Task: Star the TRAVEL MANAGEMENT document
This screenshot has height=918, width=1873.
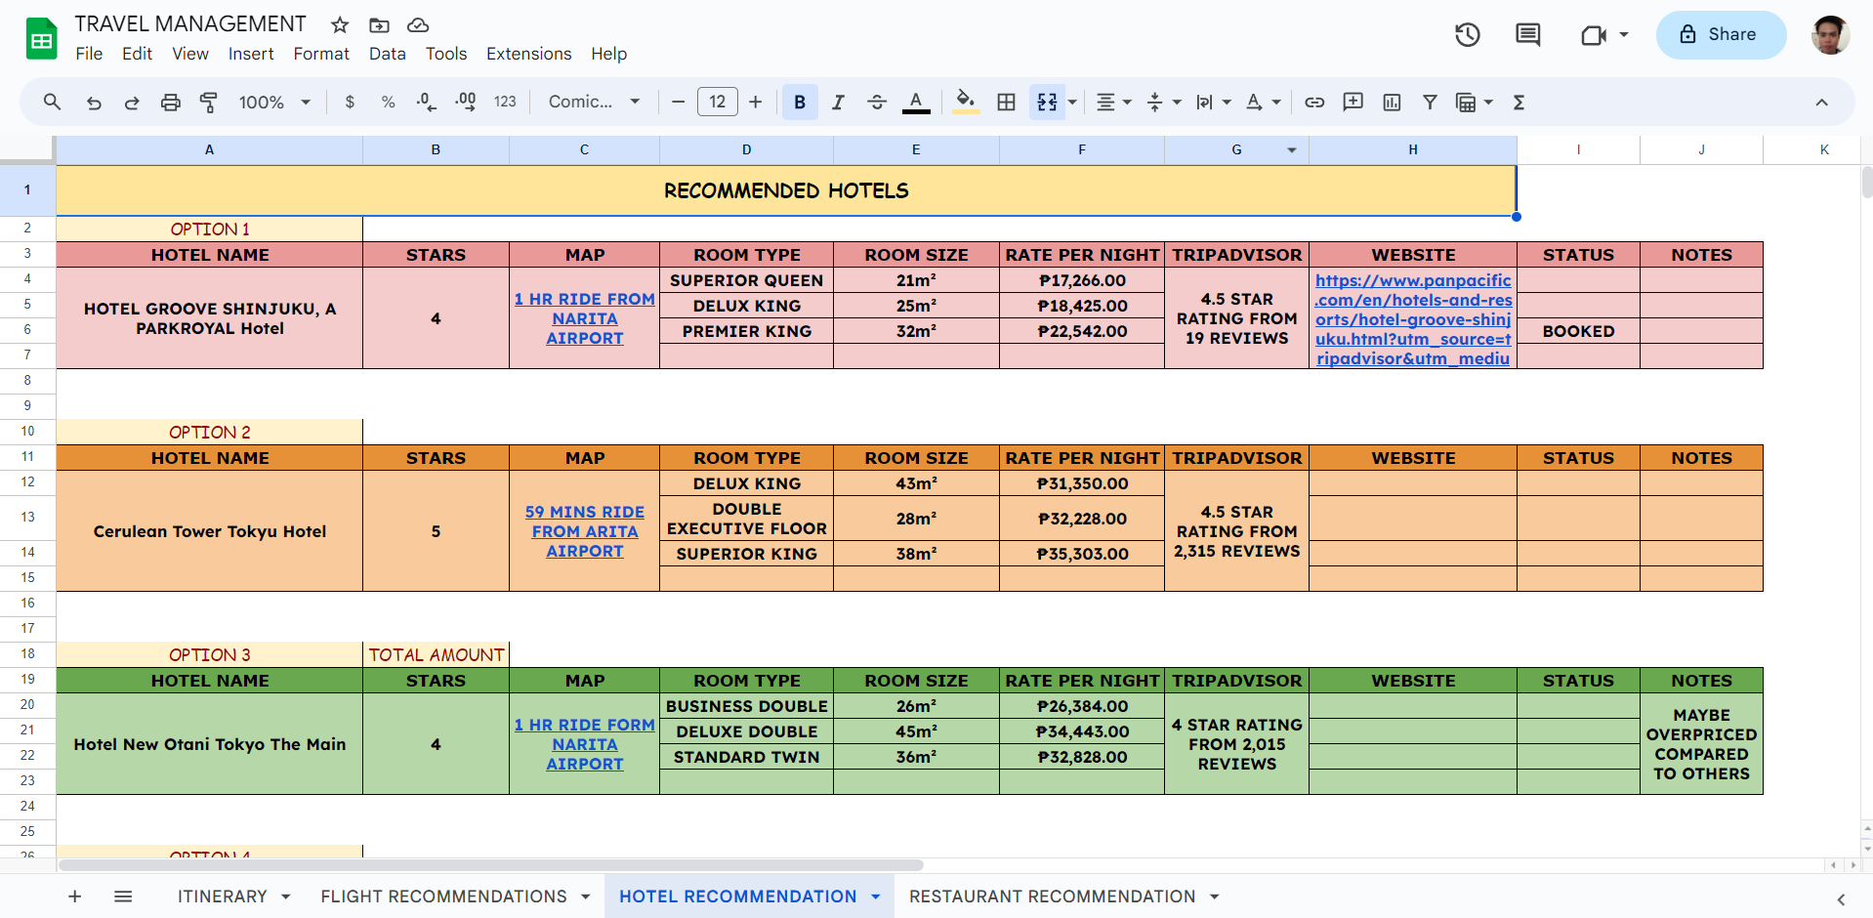Action: click(x=340, y=24)
